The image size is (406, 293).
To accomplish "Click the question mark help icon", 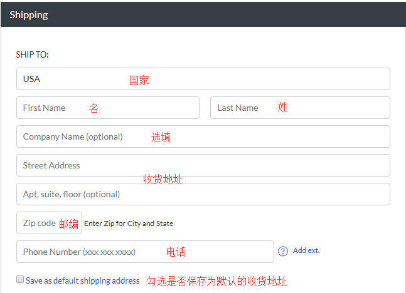I will pos(282,251).
